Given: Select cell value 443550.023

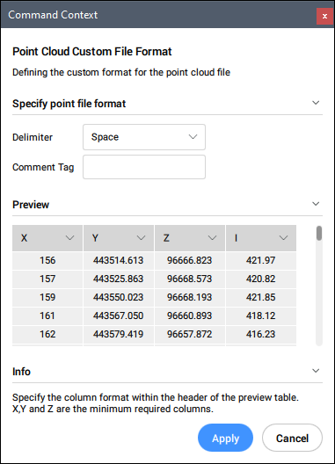Looking at the screenshot, I should [x=119, y=297].
